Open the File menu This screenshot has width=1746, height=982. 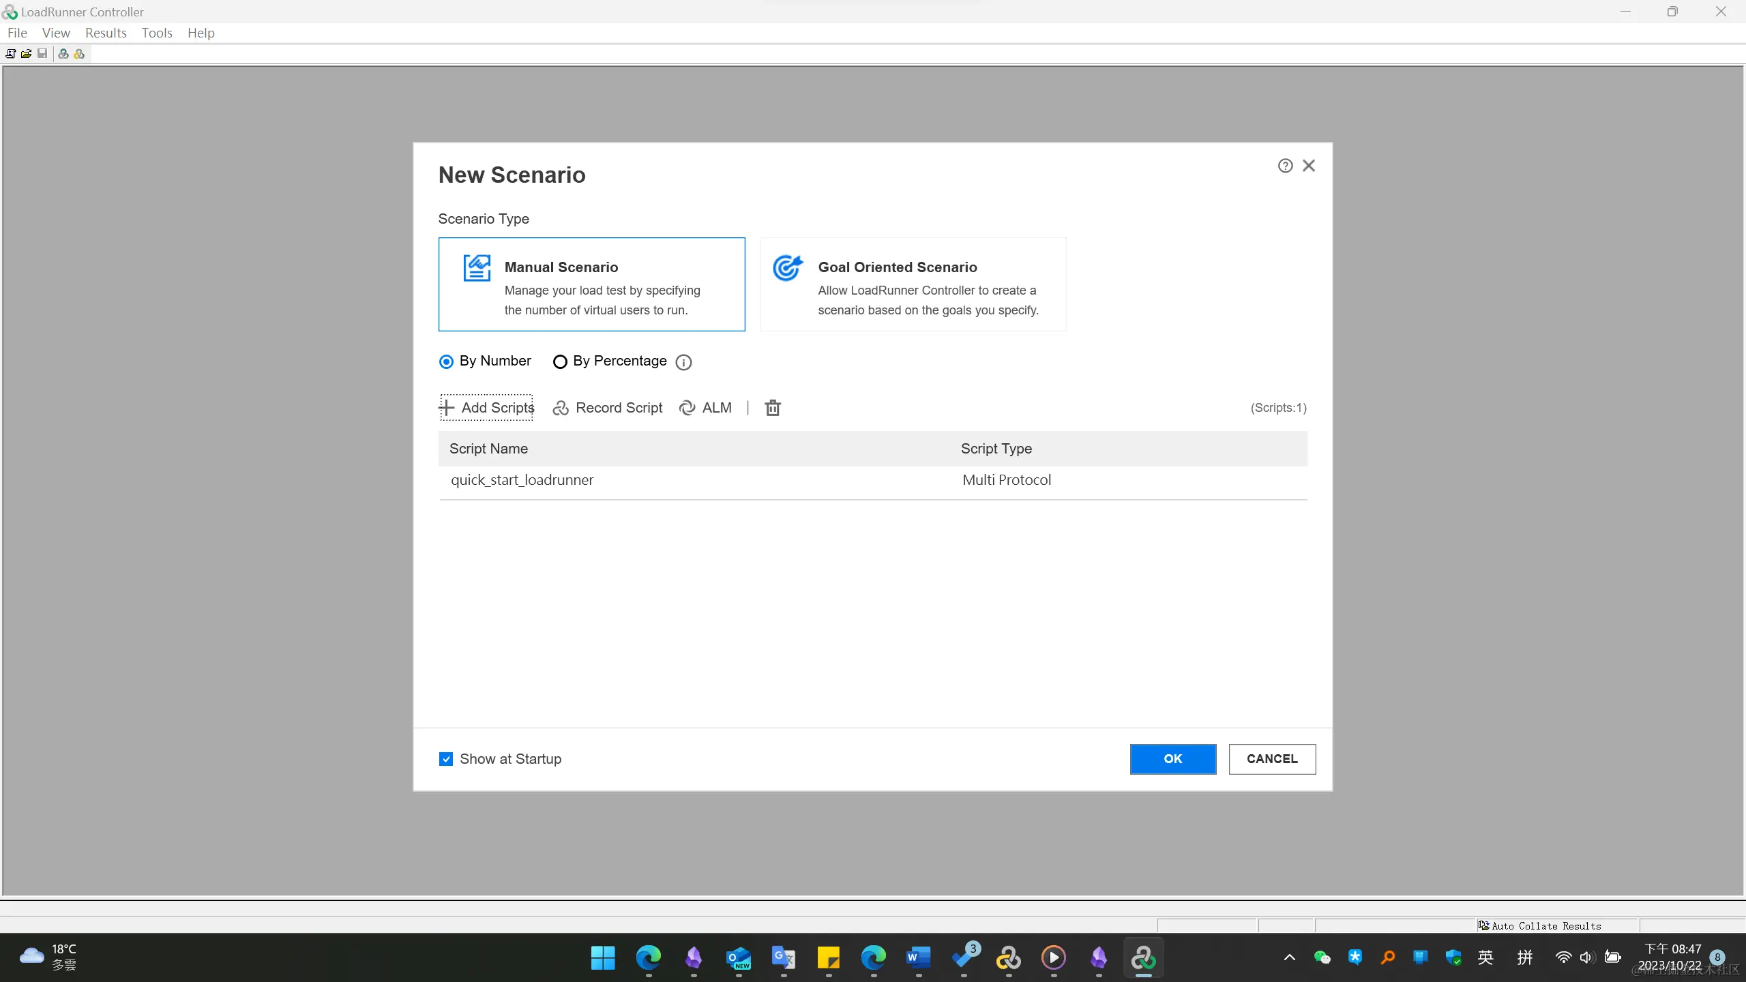point(17,33)
